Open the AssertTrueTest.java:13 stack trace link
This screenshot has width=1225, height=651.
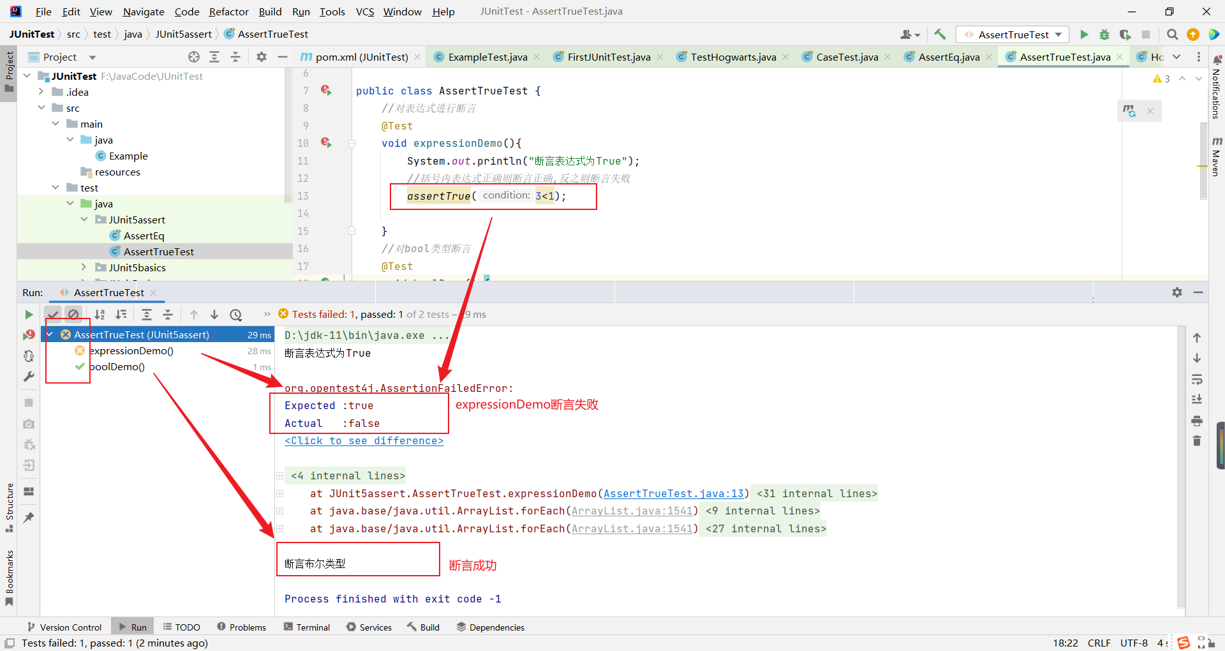674,493
